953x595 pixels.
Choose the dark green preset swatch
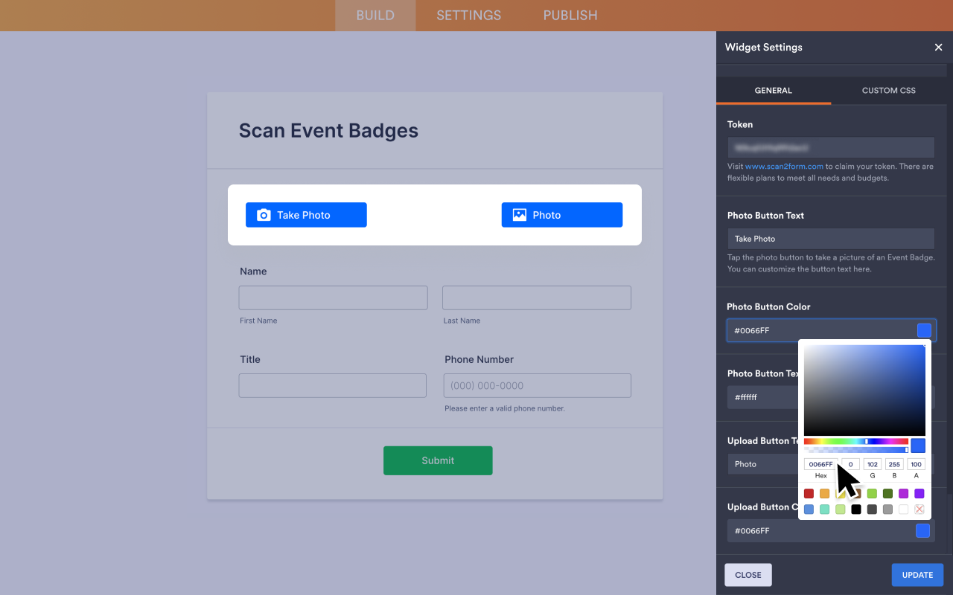[887, 493]
